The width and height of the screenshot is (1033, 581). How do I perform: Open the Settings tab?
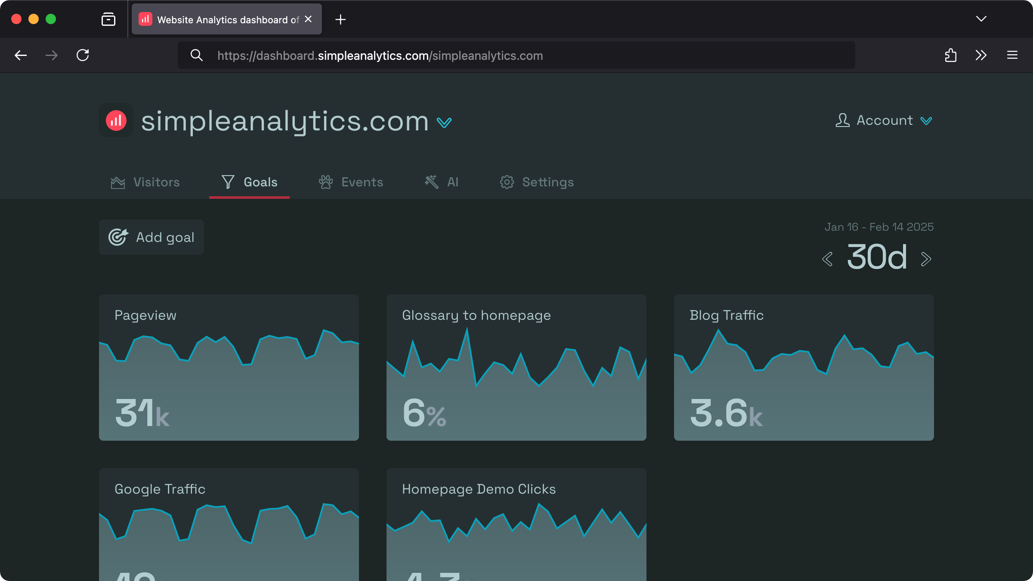[537, 182]
